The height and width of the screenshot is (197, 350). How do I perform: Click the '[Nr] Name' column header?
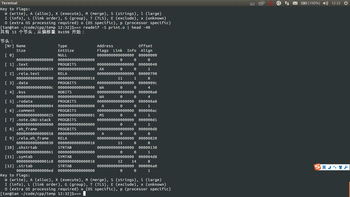15,46
